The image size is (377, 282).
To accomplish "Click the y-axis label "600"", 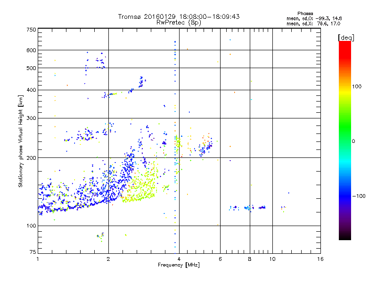I will pyautogui.click(x=31, y=50).
